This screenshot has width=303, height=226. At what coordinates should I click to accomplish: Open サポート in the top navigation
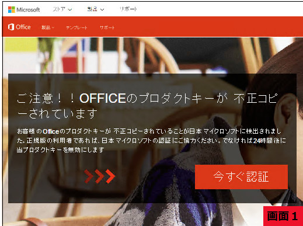[128, 9]
